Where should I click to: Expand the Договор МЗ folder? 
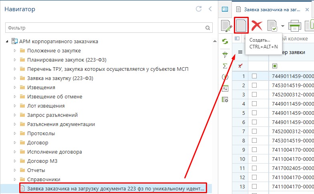tap(15, 161)
